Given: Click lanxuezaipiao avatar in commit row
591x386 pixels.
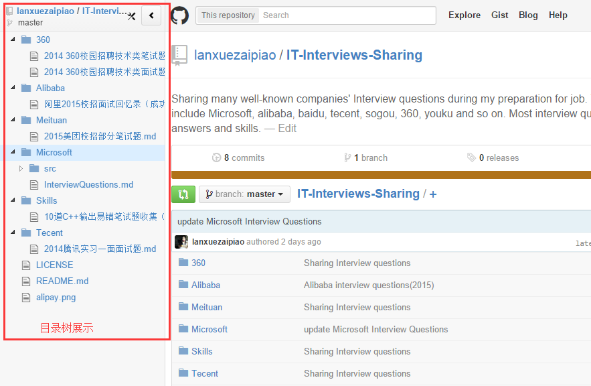Looking at the screenshot, I should pyautogui.click(x=181, y=242).
